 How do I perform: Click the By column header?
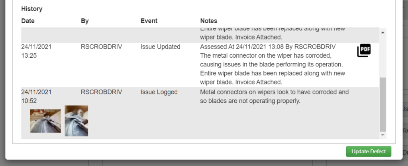85,21
